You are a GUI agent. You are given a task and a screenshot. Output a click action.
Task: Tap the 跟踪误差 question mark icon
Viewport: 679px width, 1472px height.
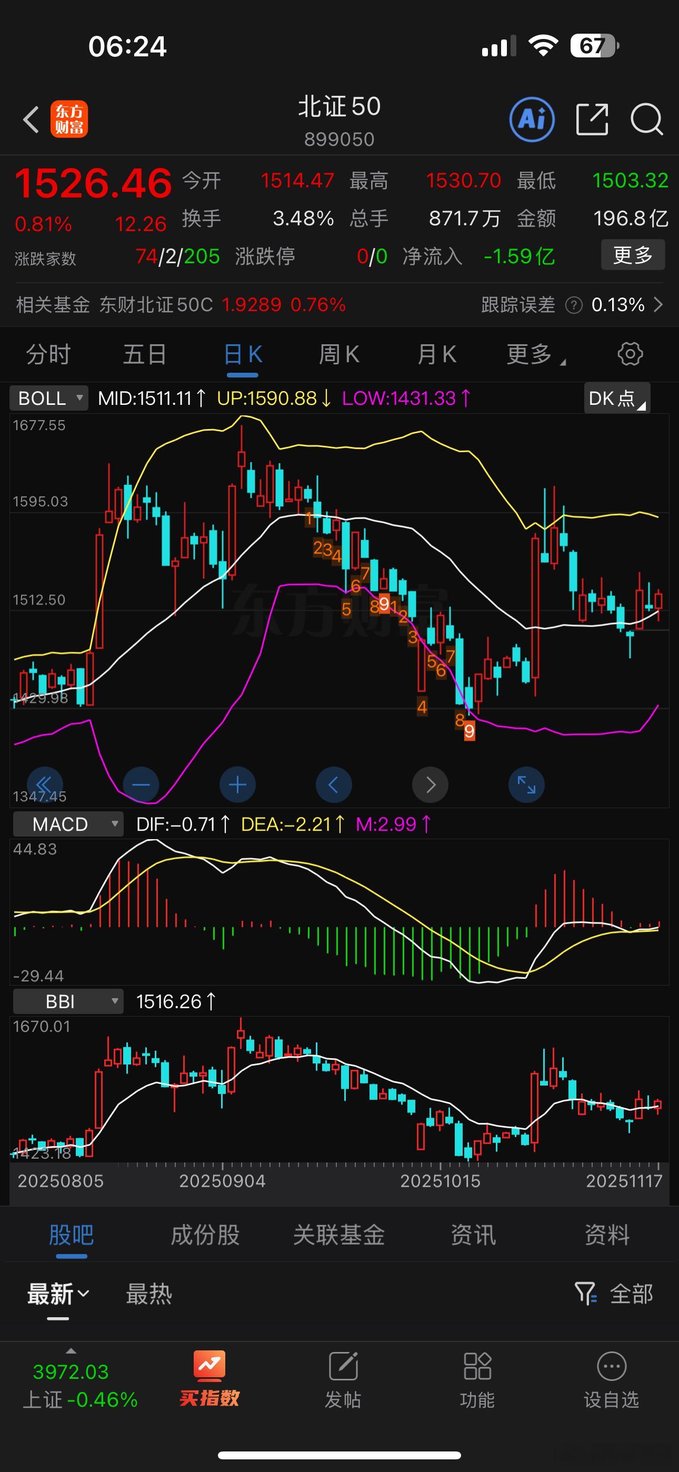[x=573, y=305]
